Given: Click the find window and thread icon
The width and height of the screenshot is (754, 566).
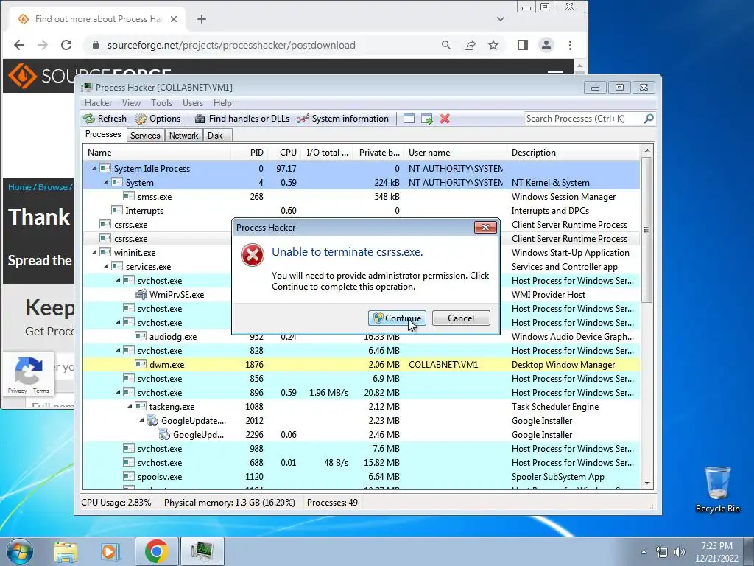Looking at the screenshot, I should pos(426,119).
